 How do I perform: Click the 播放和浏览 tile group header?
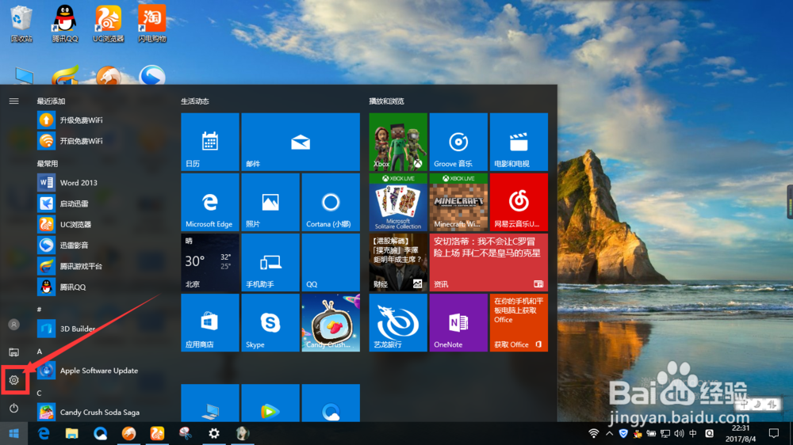(386, 101)
